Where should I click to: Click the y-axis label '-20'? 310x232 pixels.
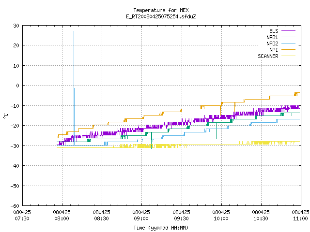[x=15, y=126]
